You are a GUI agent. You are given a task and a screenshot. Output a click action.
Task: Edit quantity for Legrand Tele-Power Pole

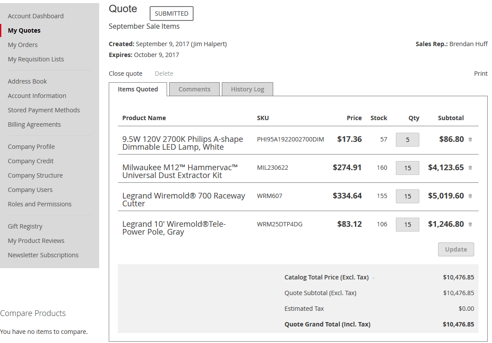point(407,225)
